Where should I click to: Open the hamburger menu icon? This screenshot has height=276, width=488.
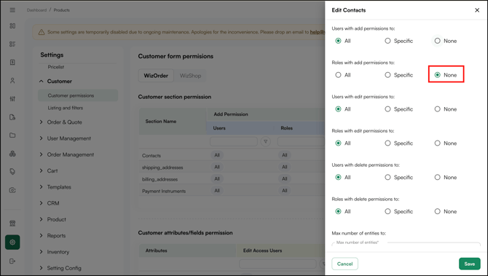[x=12, y=10]
